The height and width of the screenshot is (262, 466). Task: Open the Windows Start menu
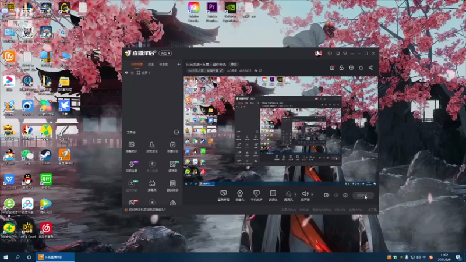(6, 257)
